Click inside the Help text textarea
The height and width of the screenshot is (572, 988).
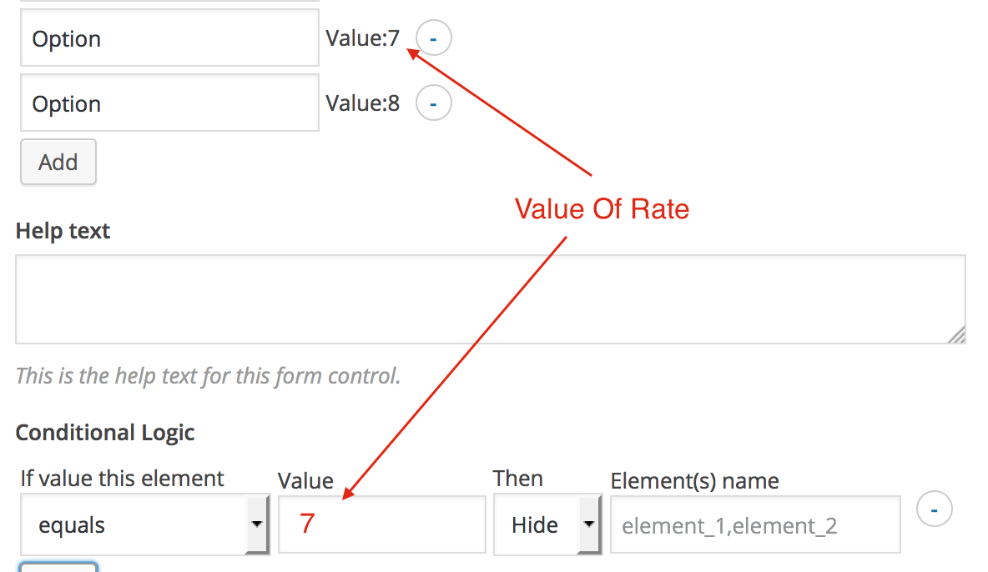coord(490,299)
